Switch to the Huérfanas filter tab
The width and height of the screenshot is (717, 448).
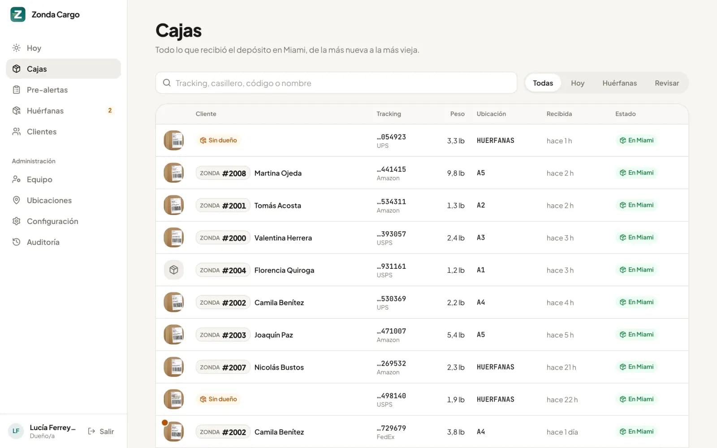coord(619,83)
